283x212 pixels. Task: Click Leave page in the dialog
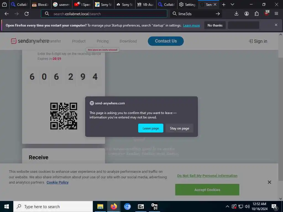click(151, 128)
